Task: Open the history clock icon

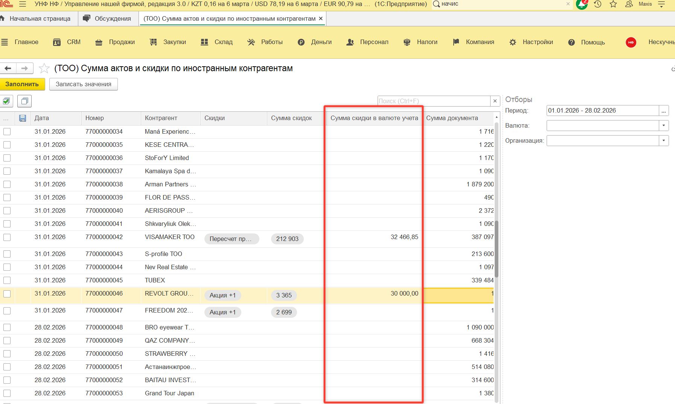Action: tap(597, 4)
